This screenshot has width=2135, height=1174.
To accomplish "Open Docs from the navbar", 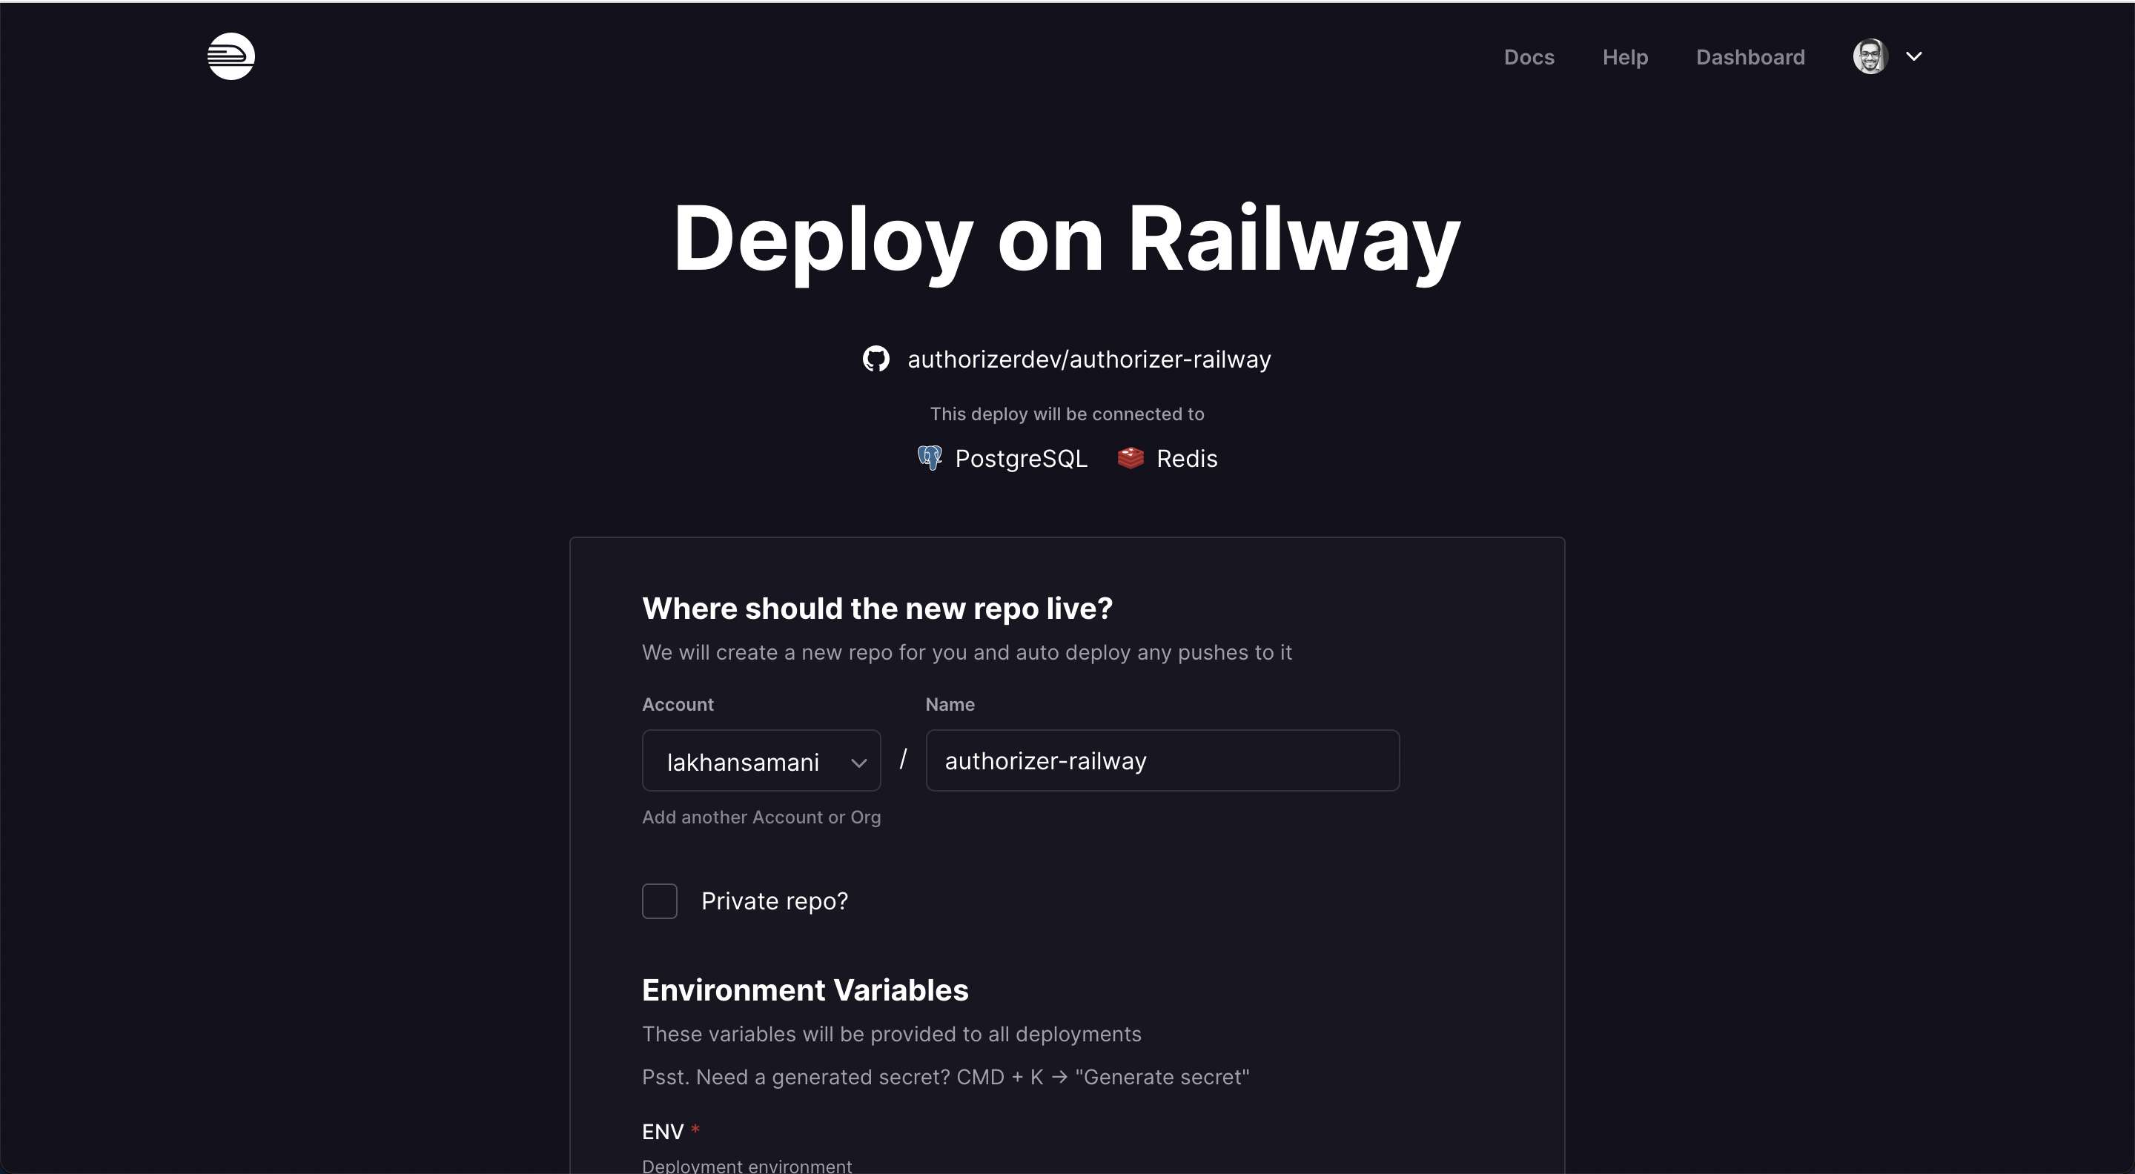I will [x=1529, y=56].
